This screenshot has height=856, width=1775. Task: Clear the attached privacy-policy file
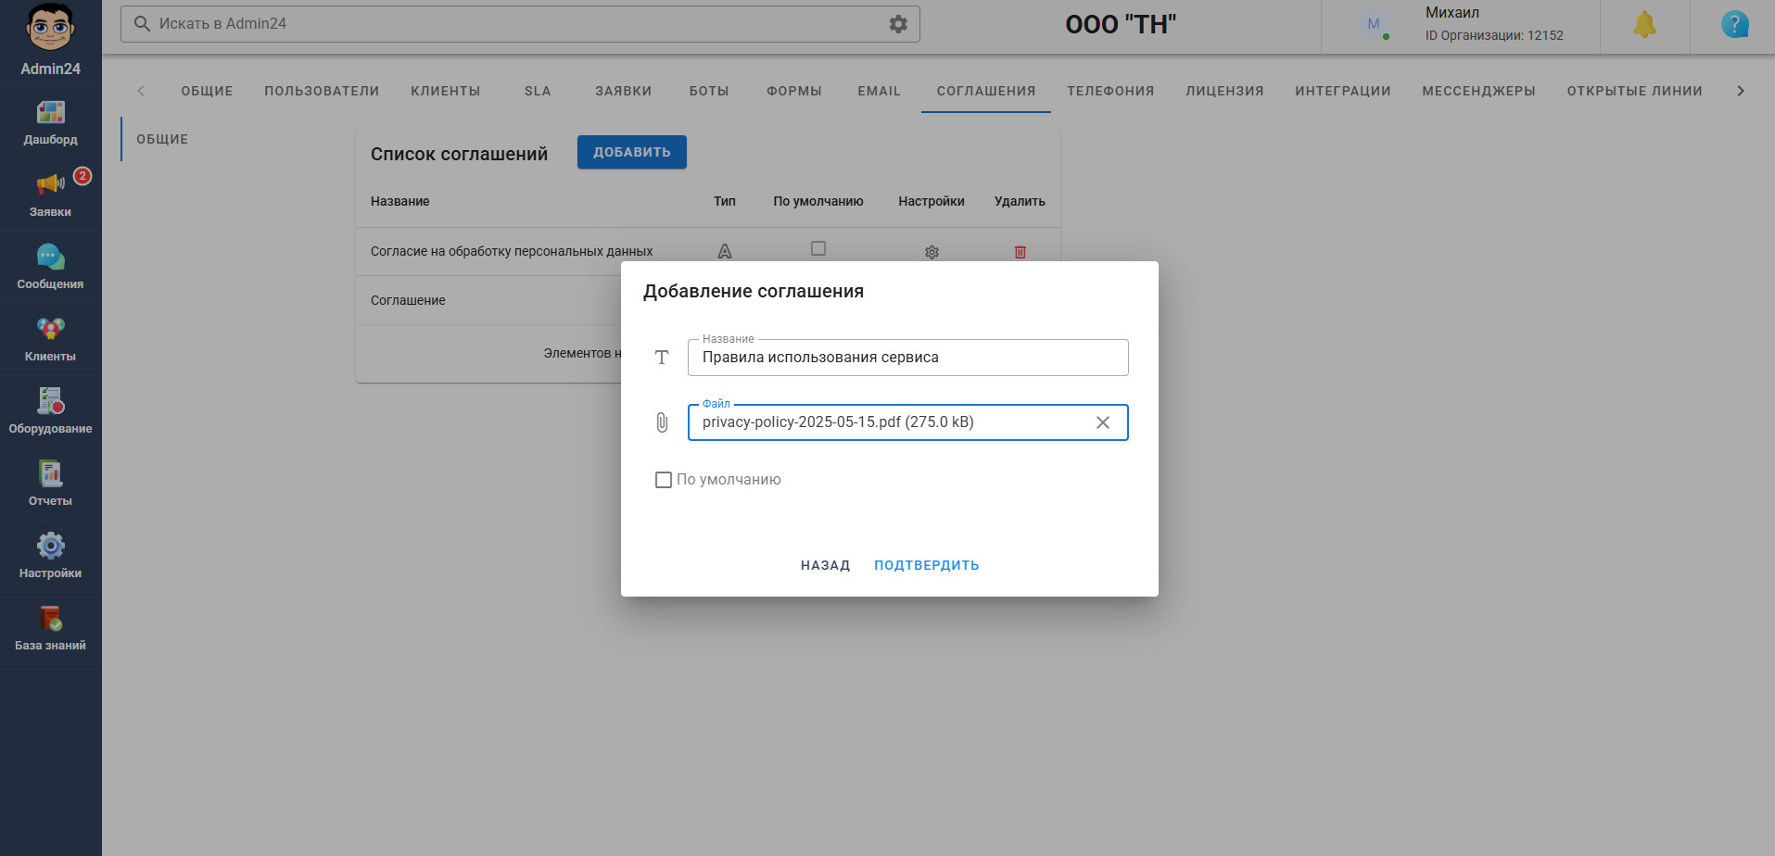pos(1103,422)
